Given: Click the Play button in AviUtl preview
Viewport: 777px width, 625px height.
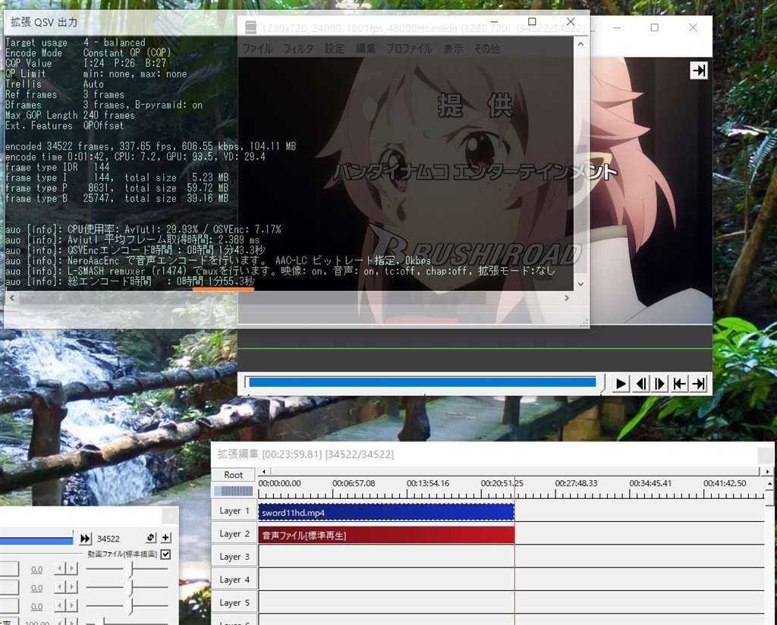Looking at the screenshot, I should (x=621, y=384).
